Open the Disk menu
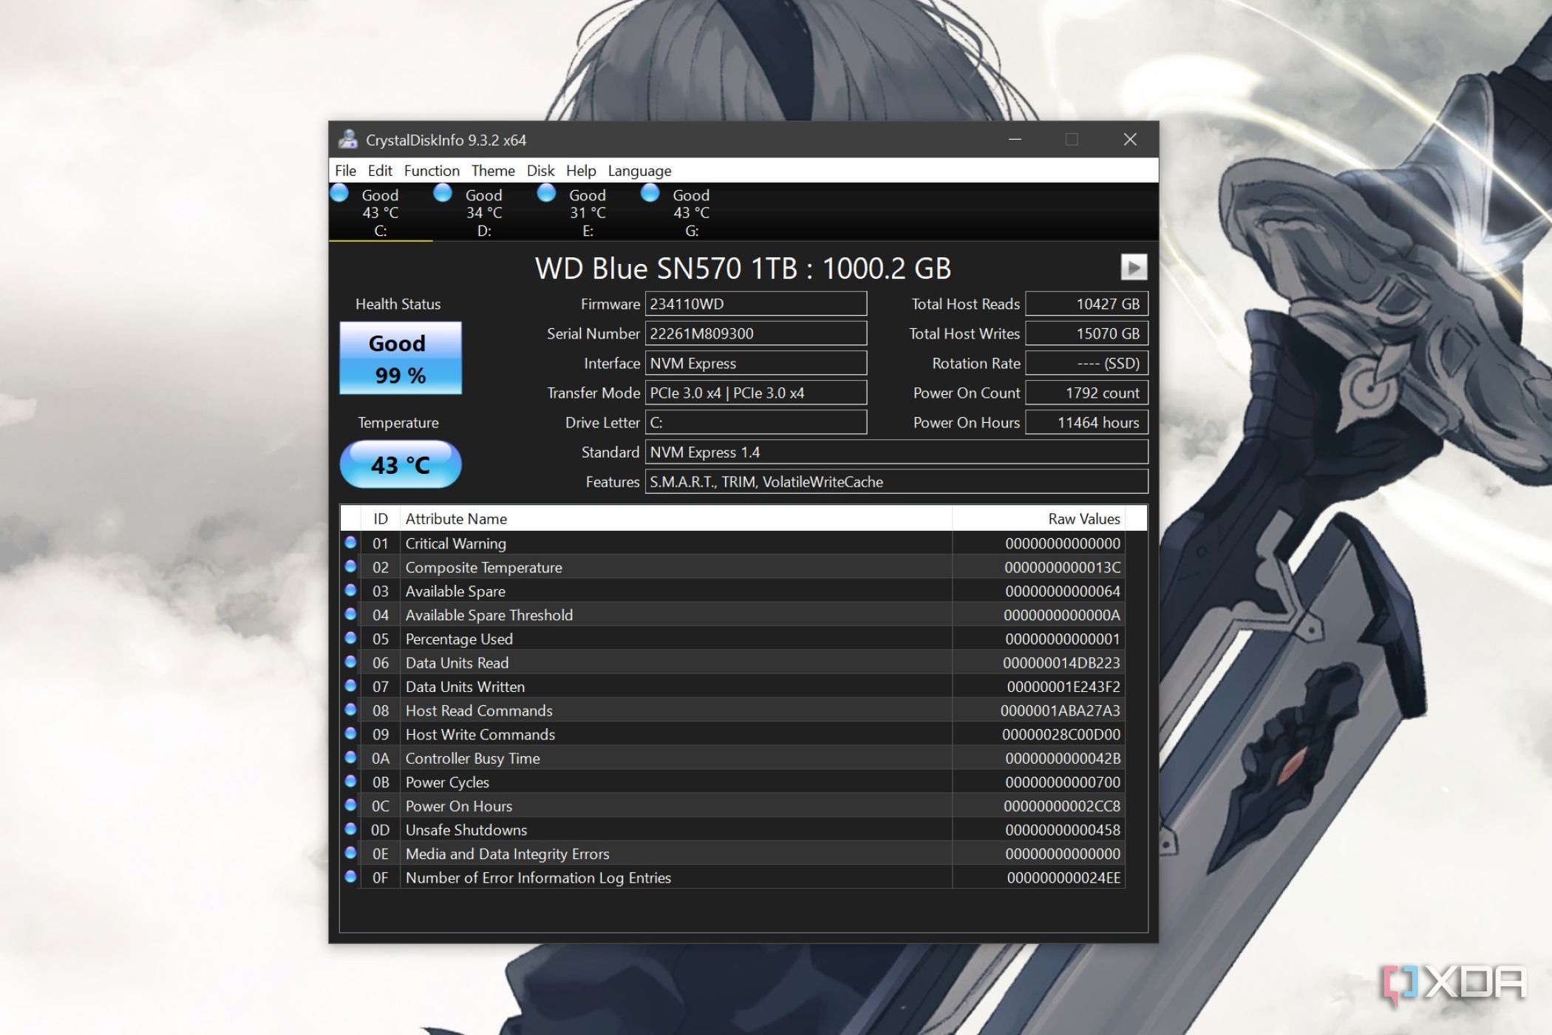Image resolution: width=1552 pixels, height=1035 pixels. (x=540, y=171)
